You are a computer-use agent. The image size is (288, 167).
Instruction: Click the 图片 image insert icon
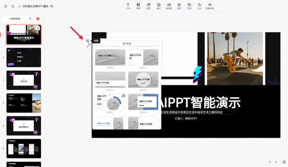click(159, 6)
